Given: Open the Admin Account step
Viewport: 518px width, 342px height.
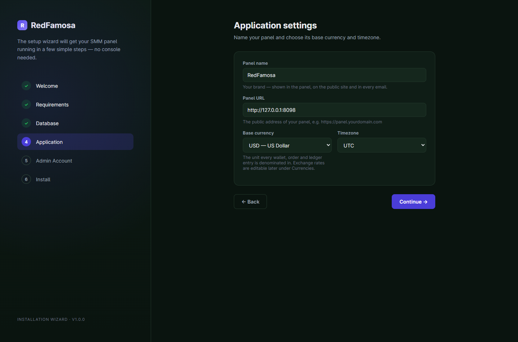Looking at the screenshot, I should 75,161.
